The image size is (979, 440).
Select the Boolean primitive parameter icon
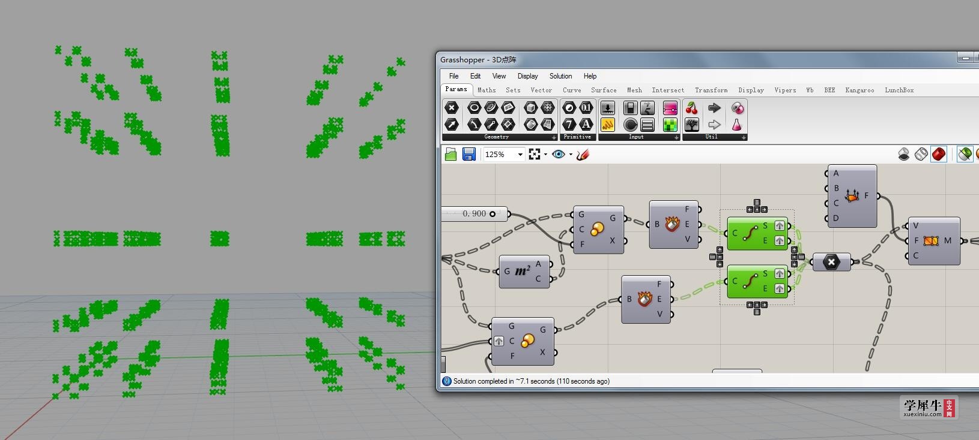point(569,108)
